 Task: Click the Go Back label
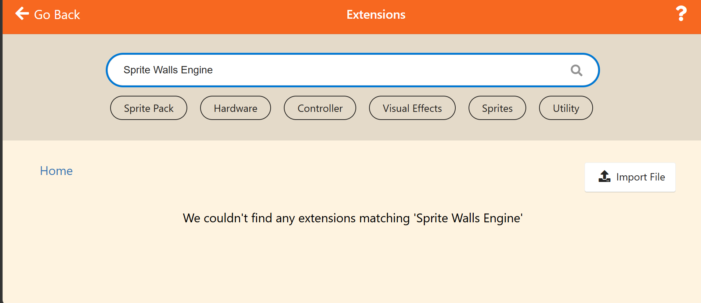57,15
